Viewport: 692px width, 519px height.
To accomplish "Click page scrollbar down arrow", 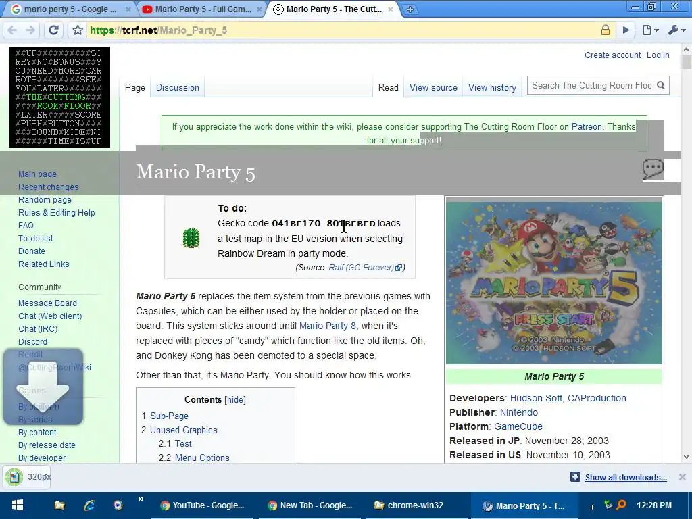I will click(x=686, y=457).
